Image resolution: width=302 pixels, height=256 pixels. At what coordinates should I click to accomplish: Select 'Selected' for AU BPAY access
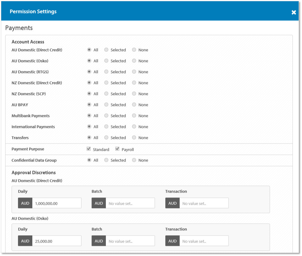106,105
